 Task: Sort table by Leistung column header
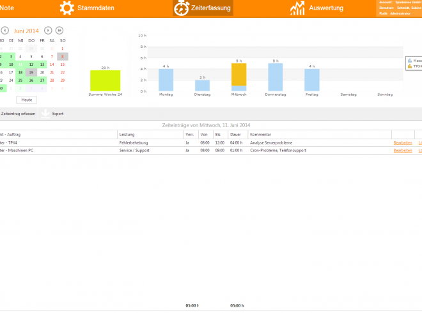[150, 135]
